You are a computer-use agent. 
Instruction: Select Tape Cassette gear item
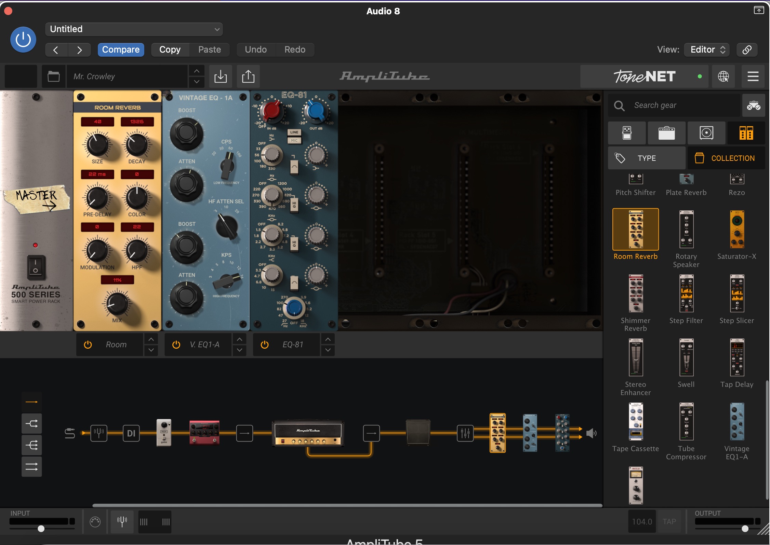[x=636, y=427]
